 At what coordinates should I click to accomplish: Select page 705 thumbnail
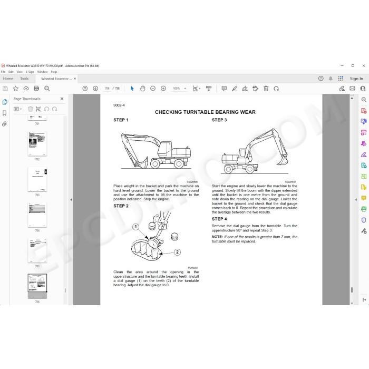37,250
